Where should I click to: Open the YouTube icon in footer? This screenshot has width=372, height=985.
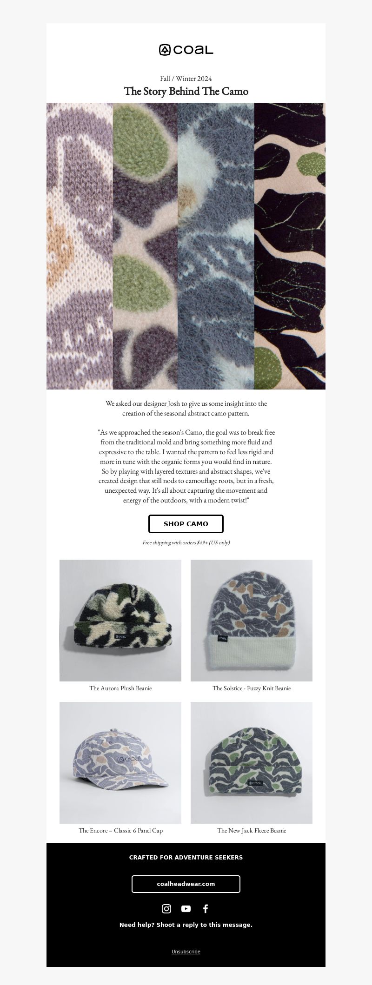coord(186,908)
